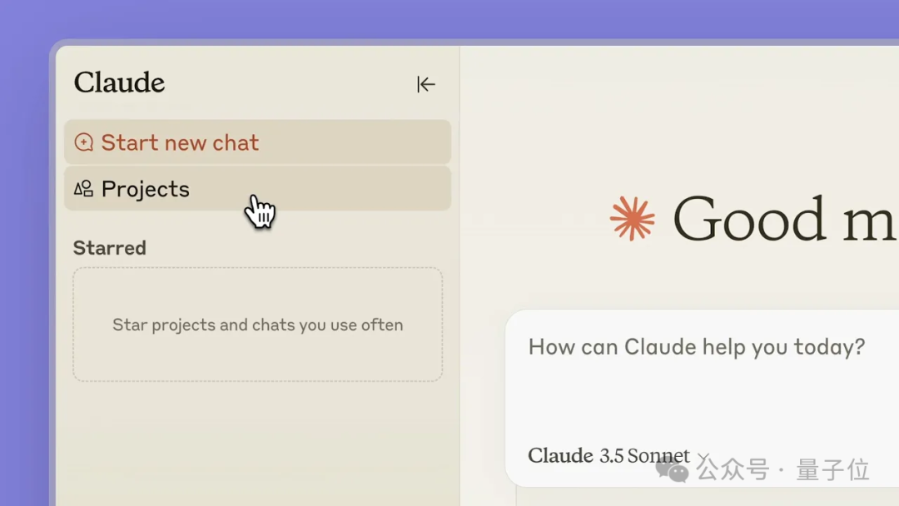Click the 量子位 watermark text

click(x=832, y=469)
